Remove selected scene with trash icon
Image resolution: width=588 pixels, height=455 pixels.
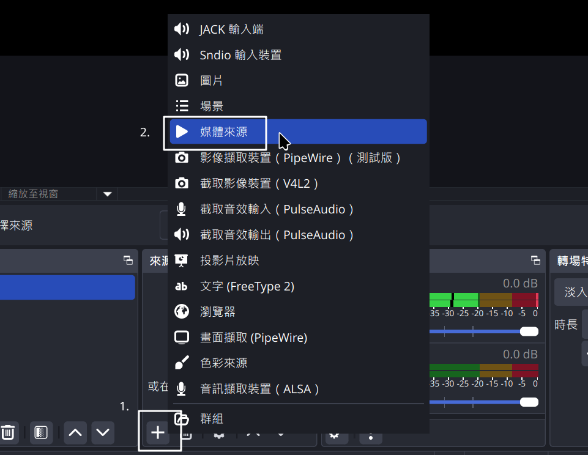click(x=8, y=432)
